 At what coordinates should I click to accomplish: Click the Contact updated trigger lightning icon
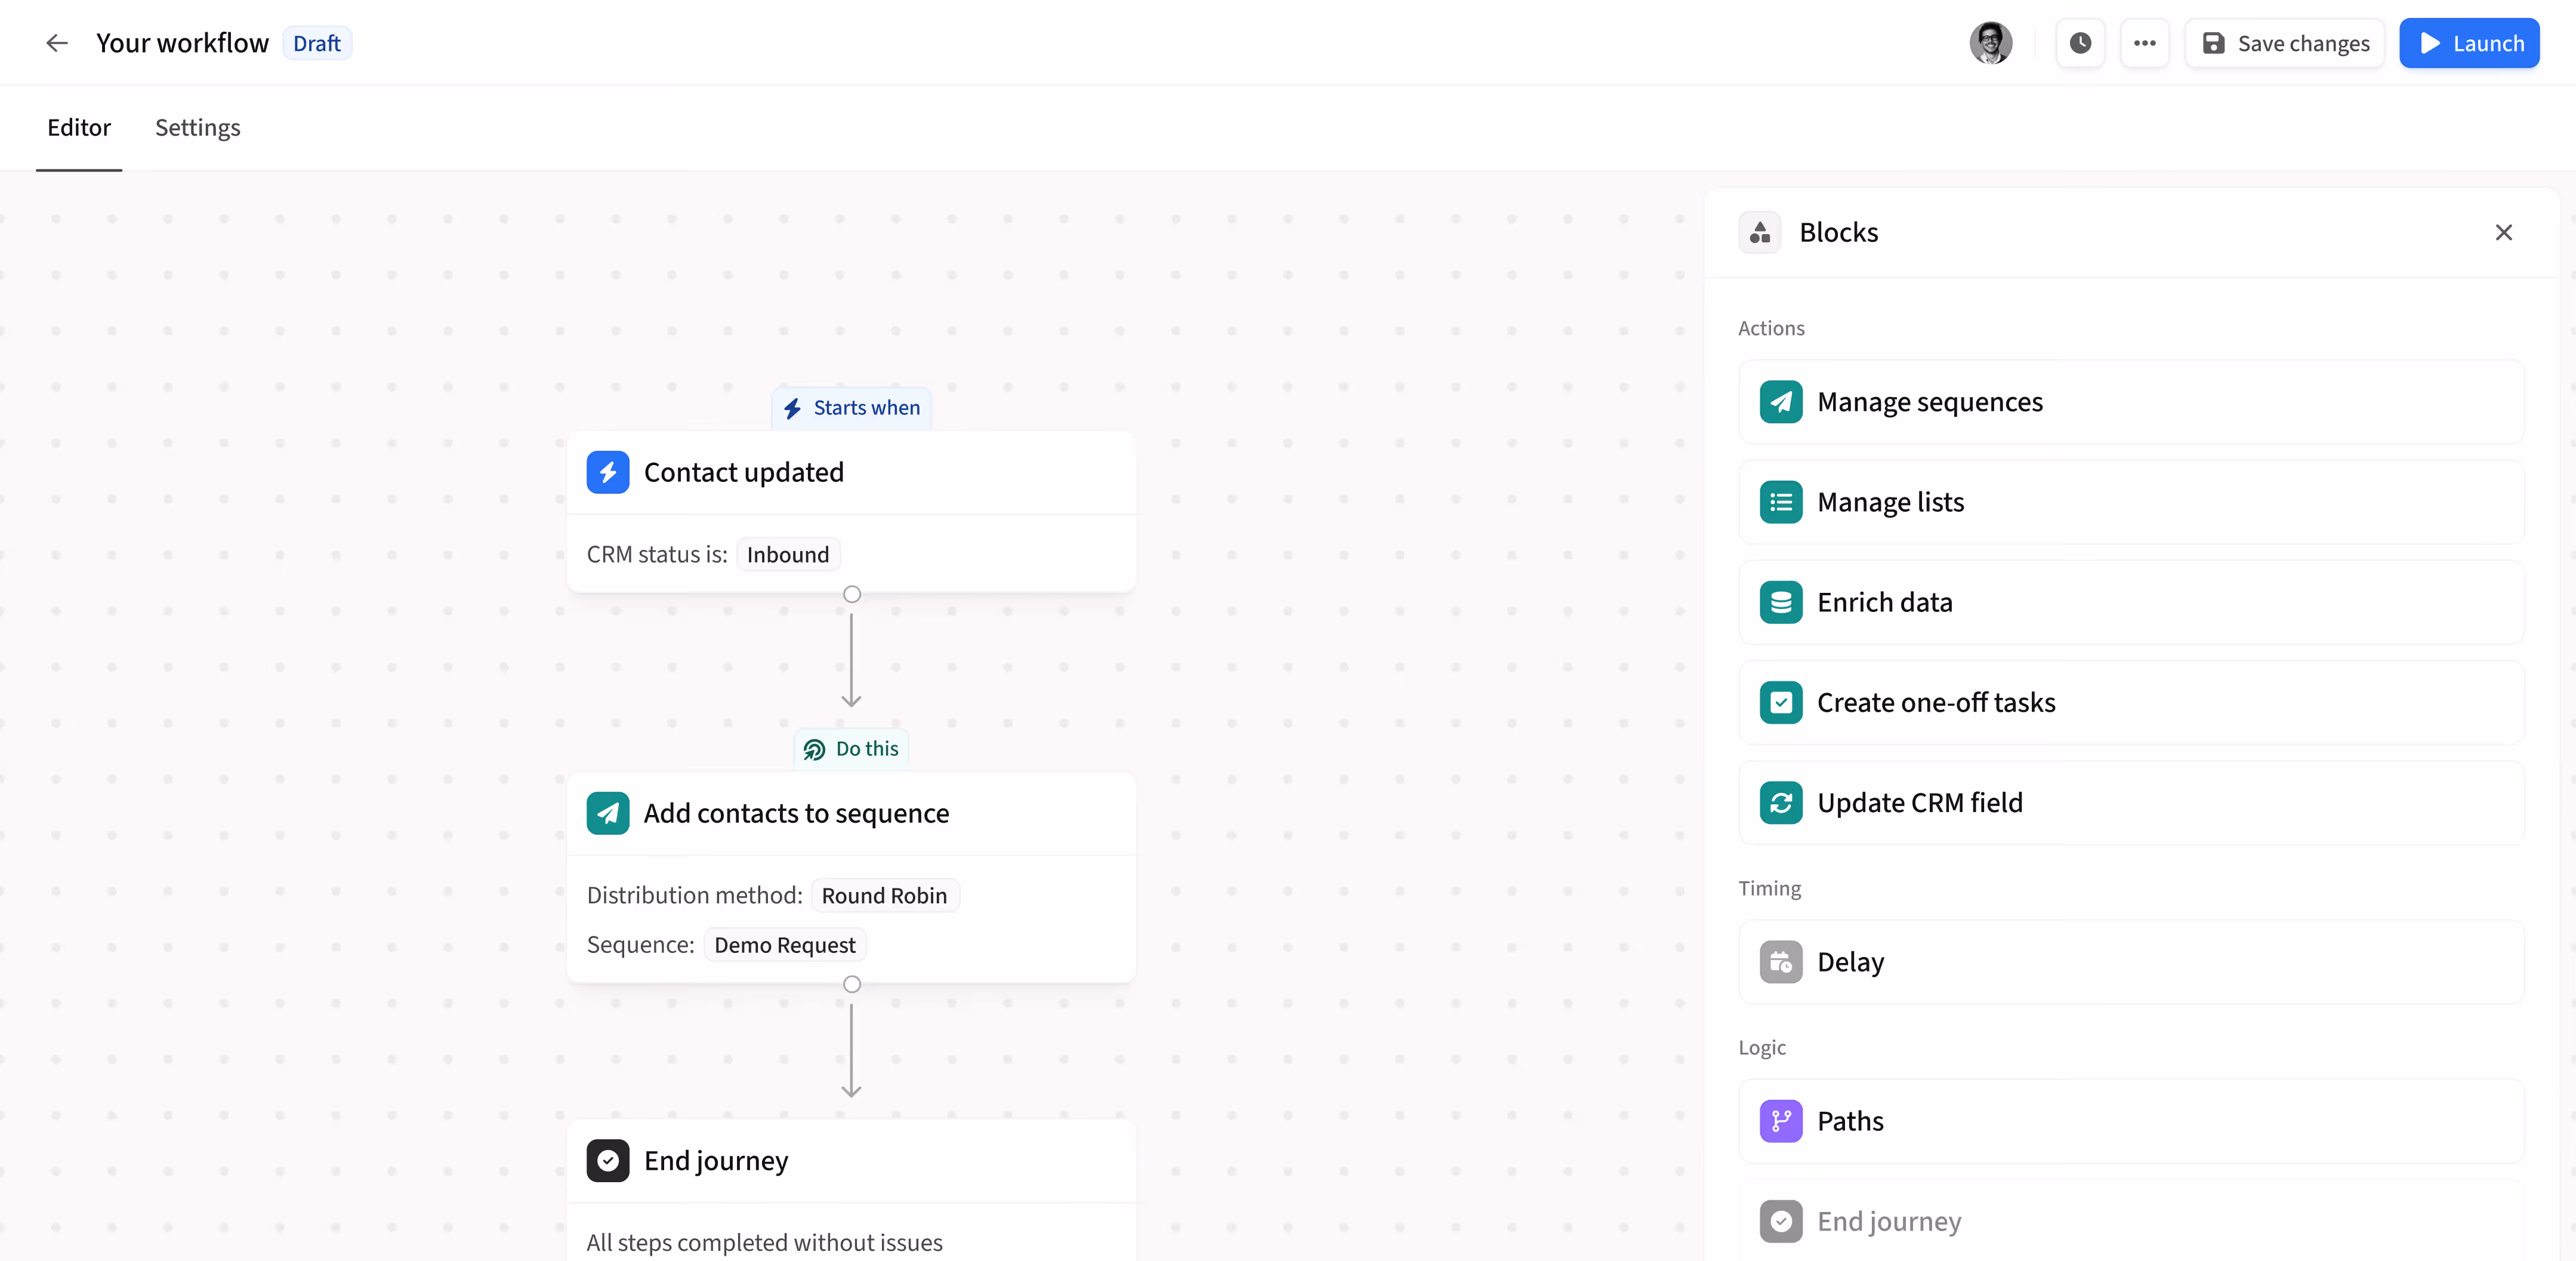coord(608,471)
